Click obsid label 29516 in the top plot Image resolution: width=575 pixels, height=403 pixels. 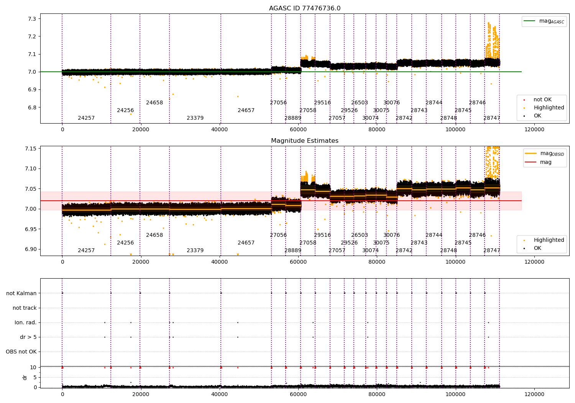[x=322, y=103]
